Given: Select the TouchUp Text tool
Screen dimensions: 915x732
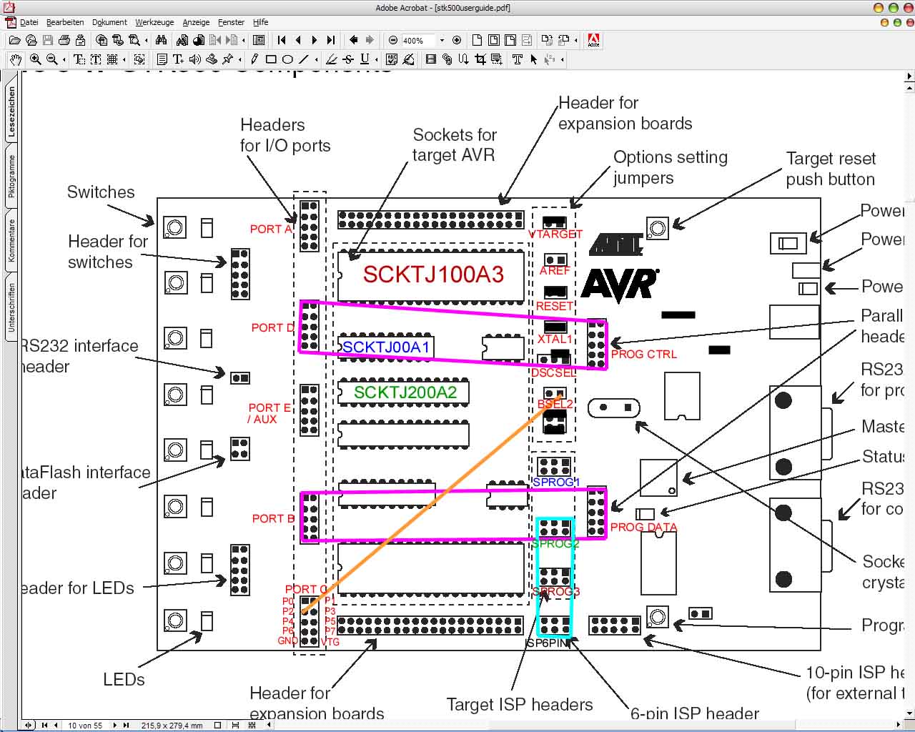Looking at the screenshot, I should click(x=518, y=59).
